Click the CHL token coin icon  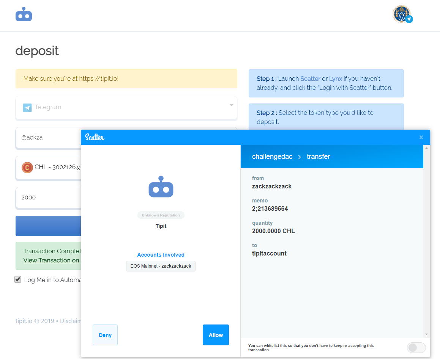[x=27, y=167]
